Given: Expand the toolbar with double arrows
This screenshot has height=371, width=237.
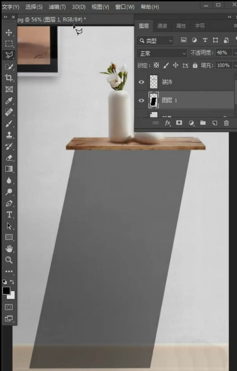Looking at the screenshot, I should pyautogui.click(x=5, y=17).
